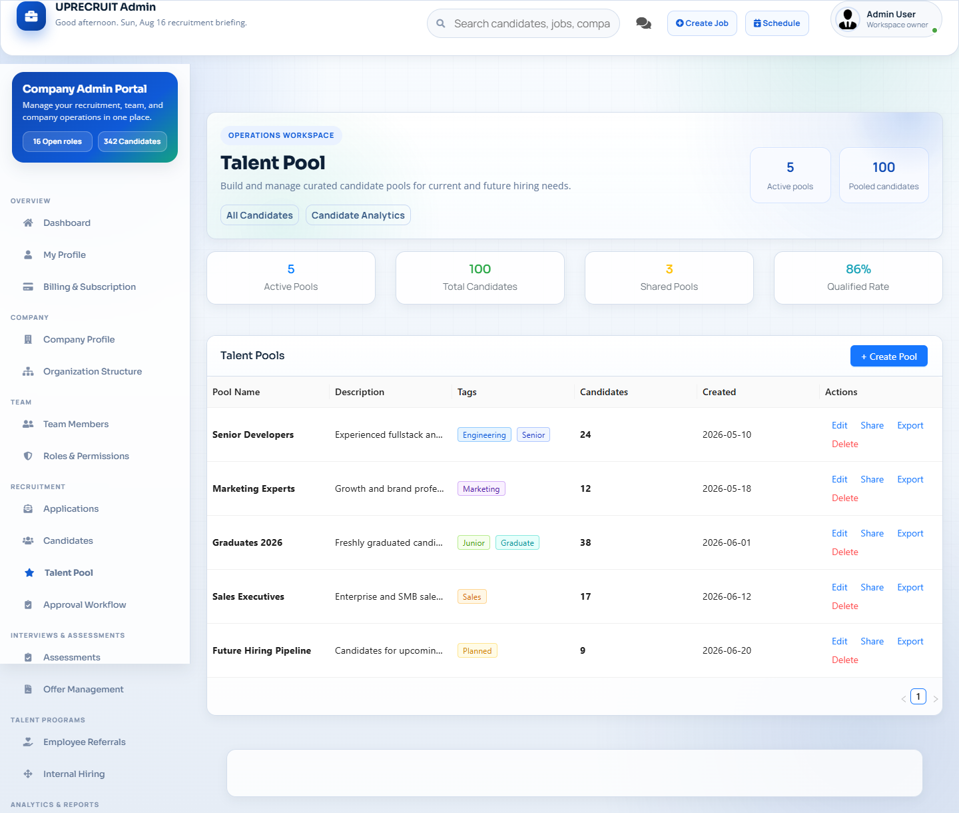Delete the Senior Developers pool
This screenshot has width=959, height=813.
(844, 444)
